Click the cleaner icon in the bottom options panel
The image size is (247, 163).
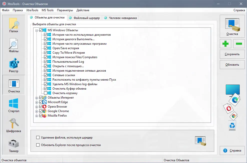pos(200,141)
